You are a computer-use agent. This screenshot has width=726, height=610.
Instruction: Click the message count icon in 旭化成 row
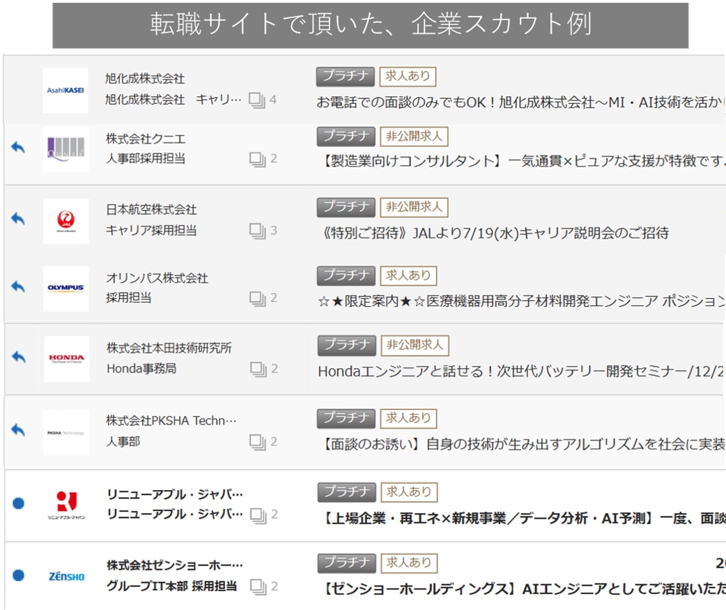point(257,100)
